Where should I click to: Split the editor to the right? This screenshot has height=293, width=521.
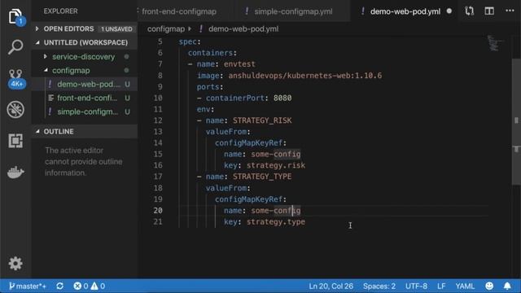point(489,11)
